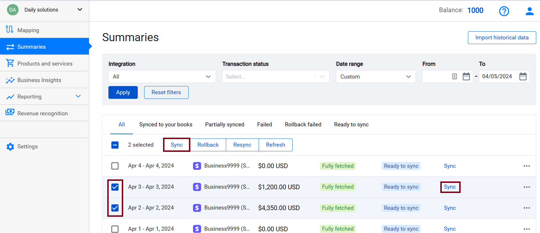This screenshot has height=233, width=540.
Task: Click the Import historical data button
Action: [502, 38]
